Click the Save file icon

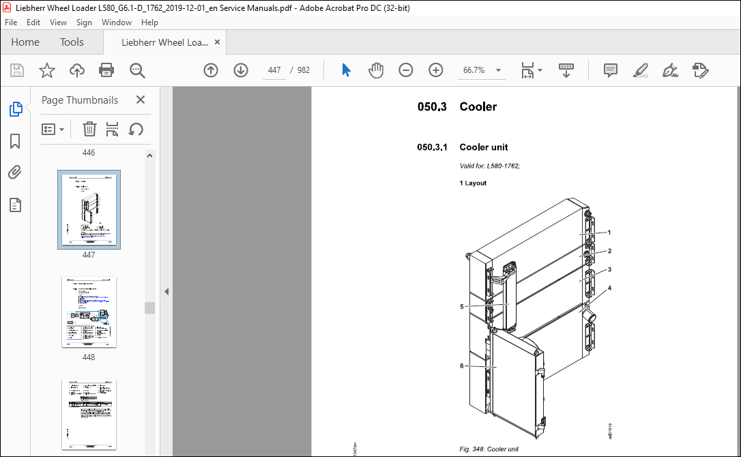[17, 70]
